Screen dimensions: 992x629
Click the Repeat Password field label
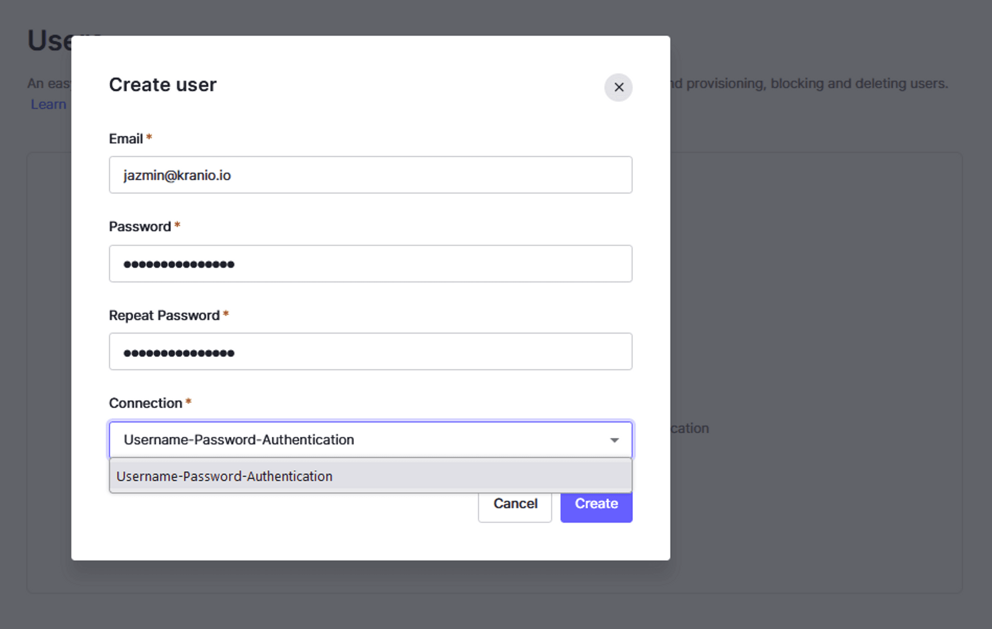click(164, 315)
